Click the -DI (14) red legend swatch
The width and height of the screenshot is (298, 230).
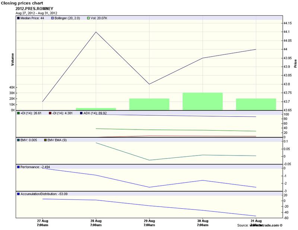pos(50,113)
